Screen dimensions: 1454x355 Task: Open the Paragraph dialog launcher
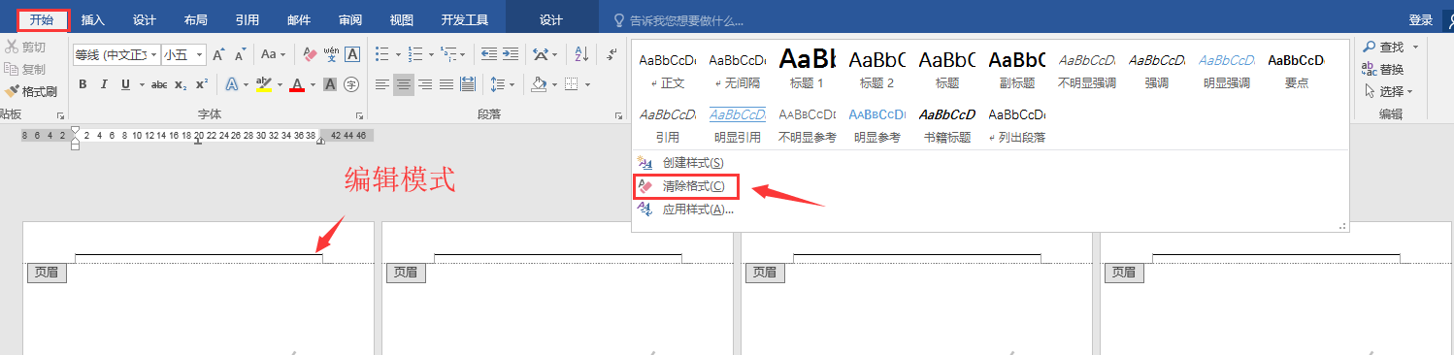tap(618, 115)
